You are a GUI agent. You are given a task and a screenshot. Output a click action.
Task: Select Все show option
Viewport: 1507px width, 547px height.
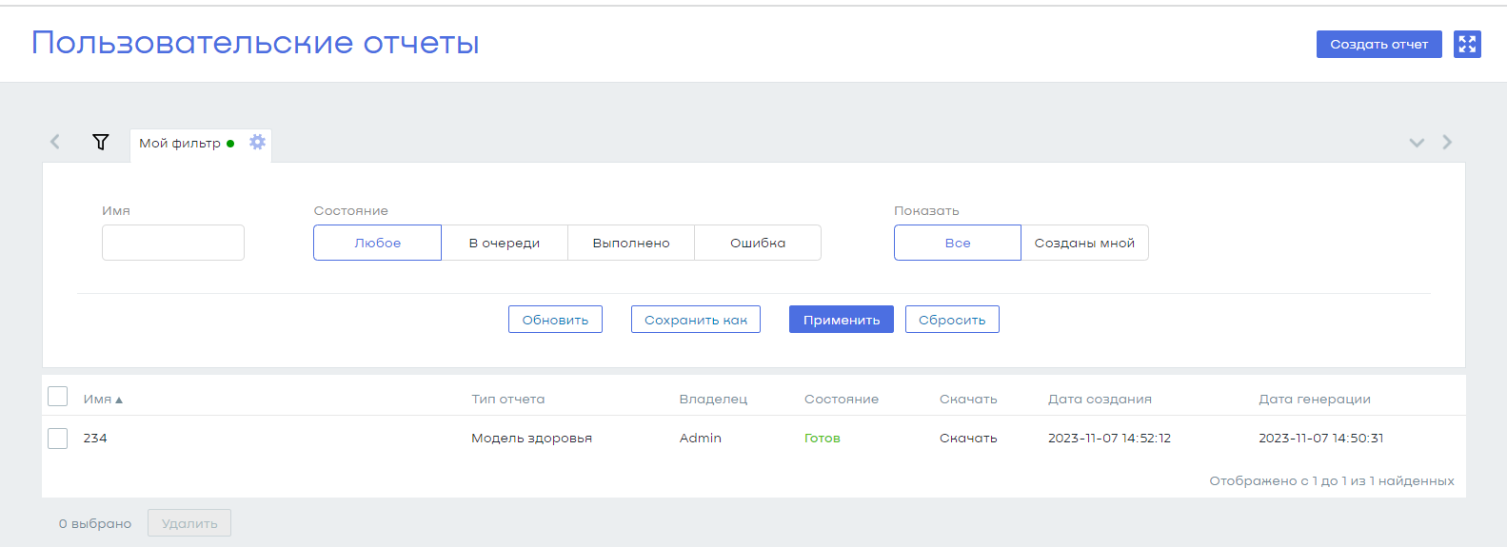(x=958, y=243)
